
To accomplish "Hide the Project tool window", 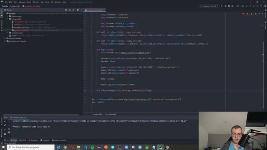I will tap(81, 10).
